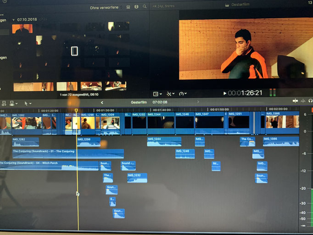Image resolution: width=313 pixels, height=235 pixels.
Task: Select the IMG_1251 video clip
Action: pos(239,123)
